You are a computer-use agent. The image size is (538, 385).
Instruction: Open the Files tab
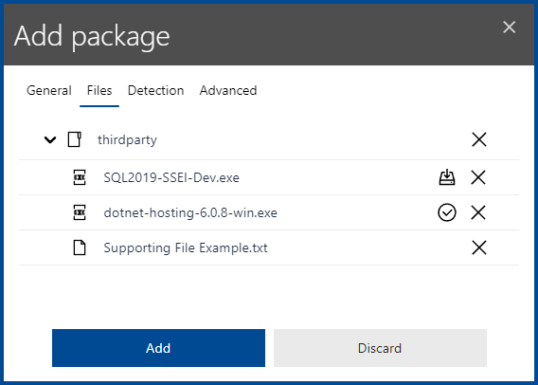click(x=99, y=91)
